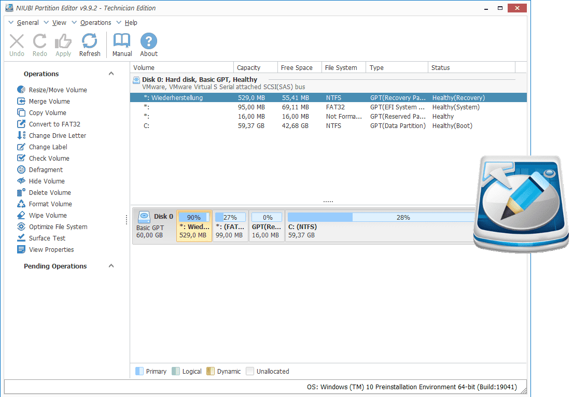Viewport: 573px width, 397px height.
Task: Sort by the Capacity column header
Action: (x=256, y=67)
